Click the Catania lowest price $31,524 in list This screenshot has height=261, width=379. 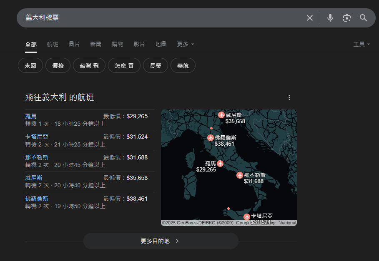[137, 137]
